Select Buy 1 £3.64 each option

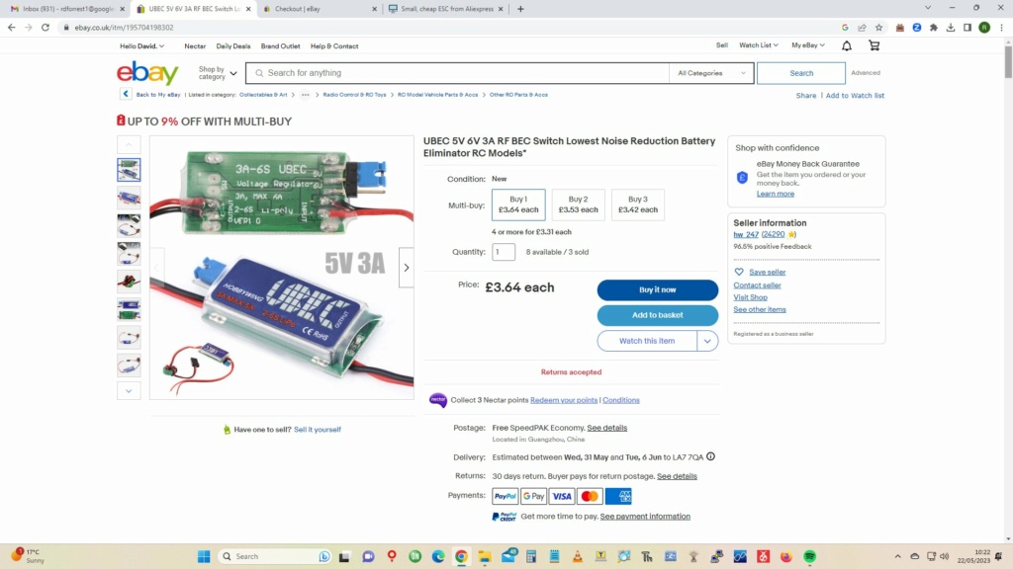(518, 204)
